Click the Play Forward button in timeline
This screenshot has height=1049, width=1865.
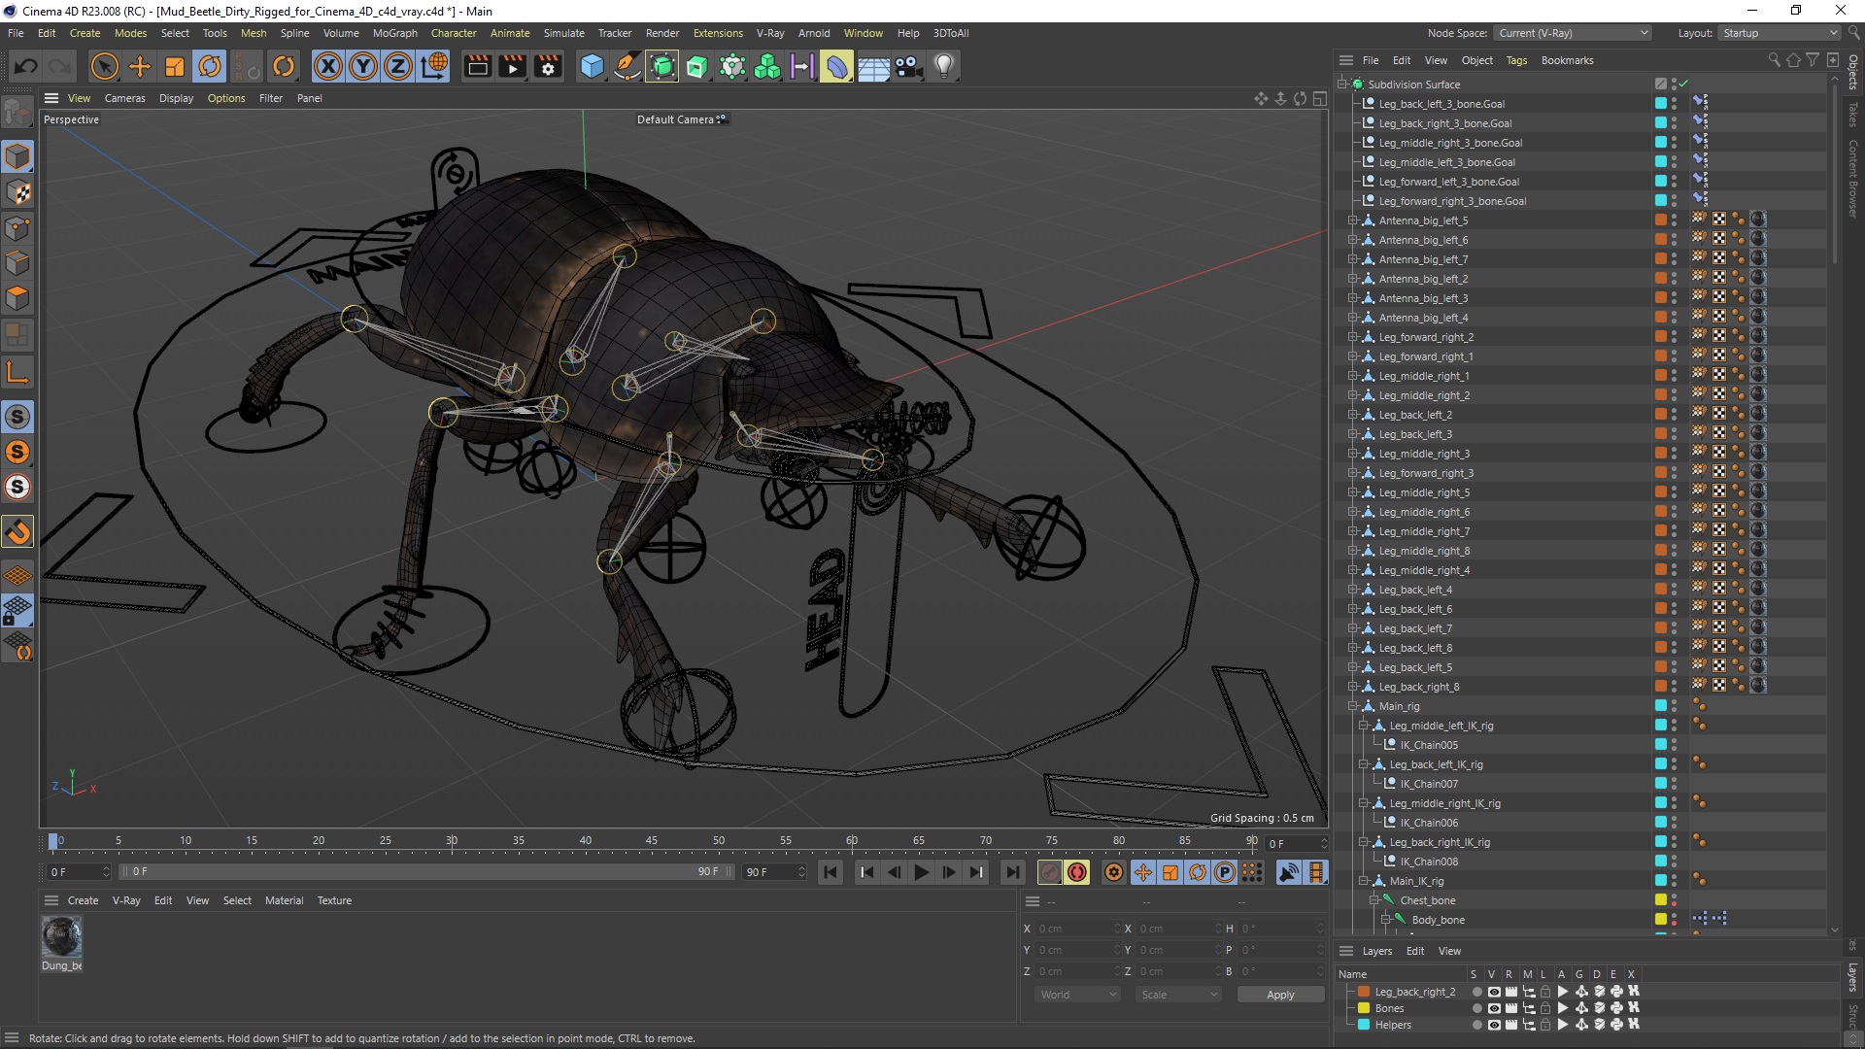922,872
